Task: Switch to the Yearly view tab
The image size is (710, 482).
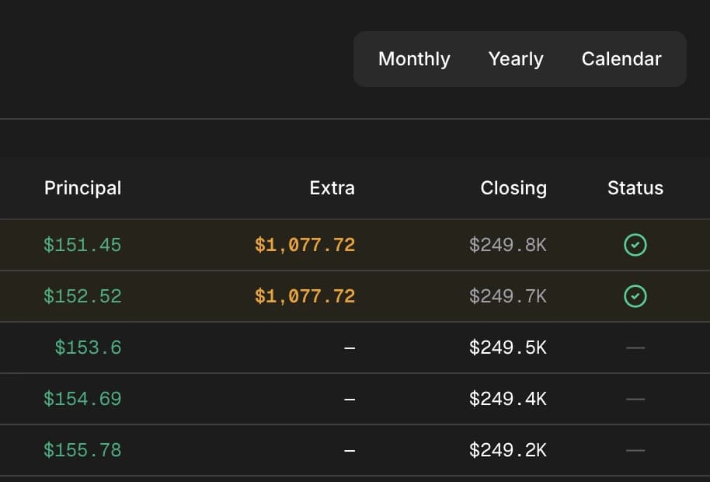Action: pyautogui.click(x=516, y=59)
